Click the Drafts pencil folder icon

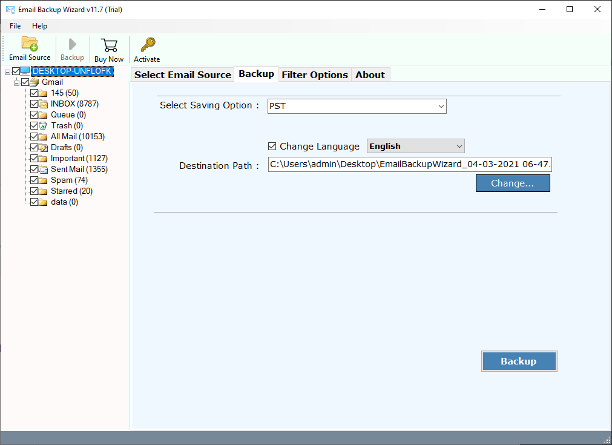[44, 148]
